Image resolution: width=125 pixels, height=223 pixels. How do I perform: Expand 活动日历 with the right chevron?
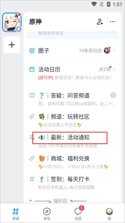pos(114,69)
